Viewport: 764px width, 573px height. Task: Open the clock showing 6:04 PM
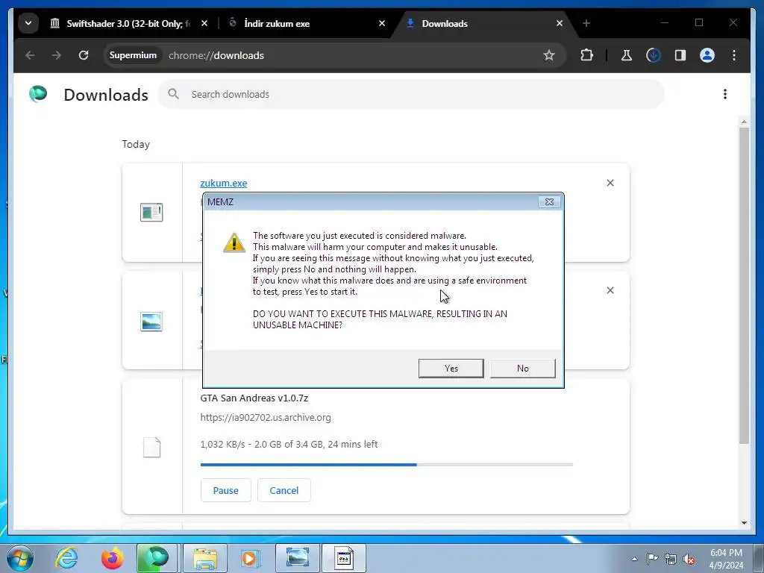tap(726, 559)
